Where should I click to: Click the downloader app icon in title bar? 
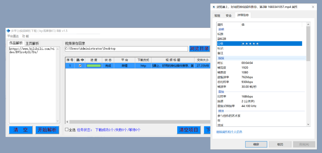click(8, 31)
